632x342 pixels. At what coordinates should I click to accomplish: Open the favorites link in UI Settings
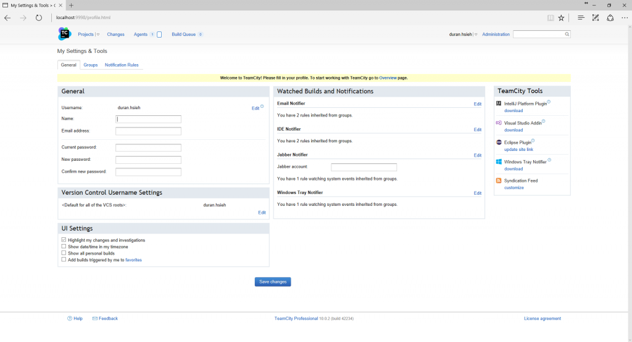pyautogui.click(x=133, y=260)
